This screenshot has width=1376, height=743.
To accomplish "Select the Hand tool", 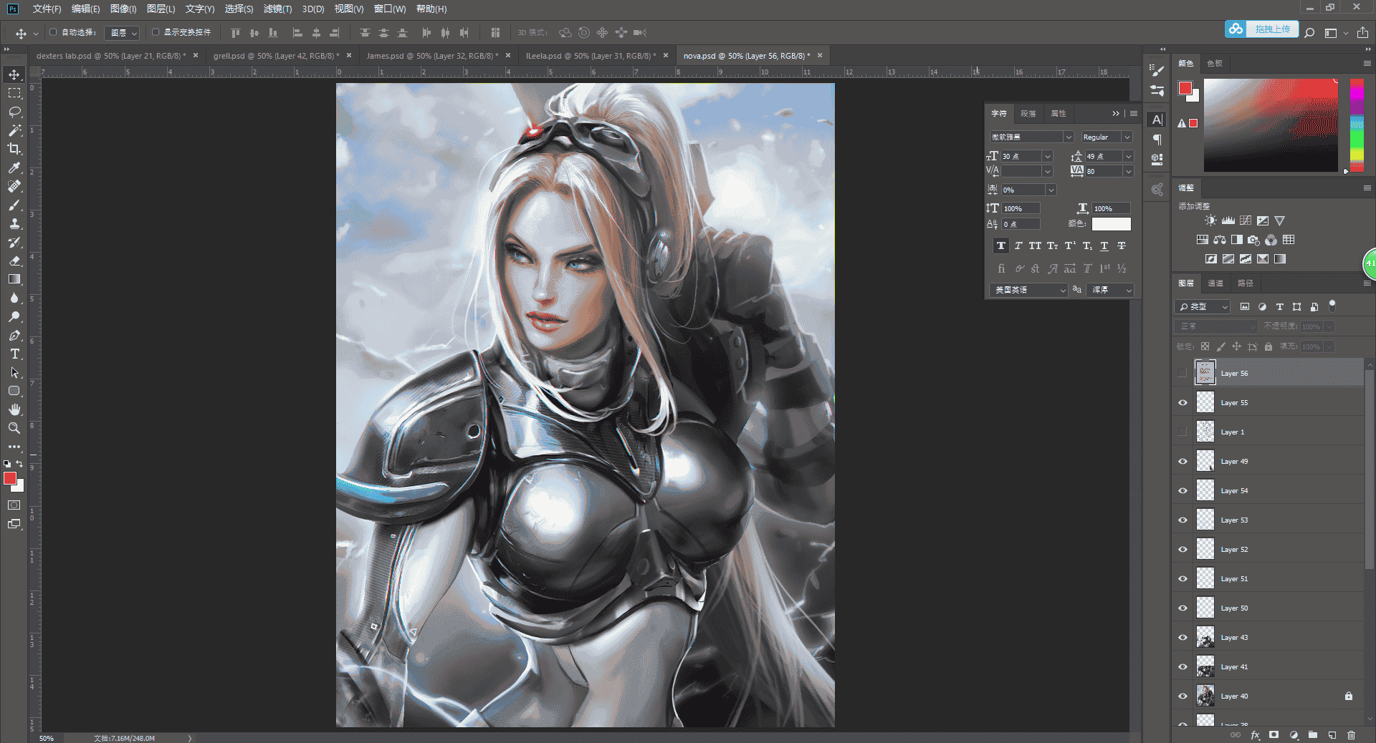I will pos(14,409).
